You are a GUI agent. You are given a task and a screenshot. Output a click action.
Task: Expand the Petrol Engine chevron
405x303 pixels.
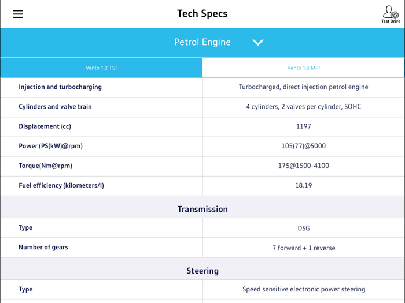pos(258,42)
